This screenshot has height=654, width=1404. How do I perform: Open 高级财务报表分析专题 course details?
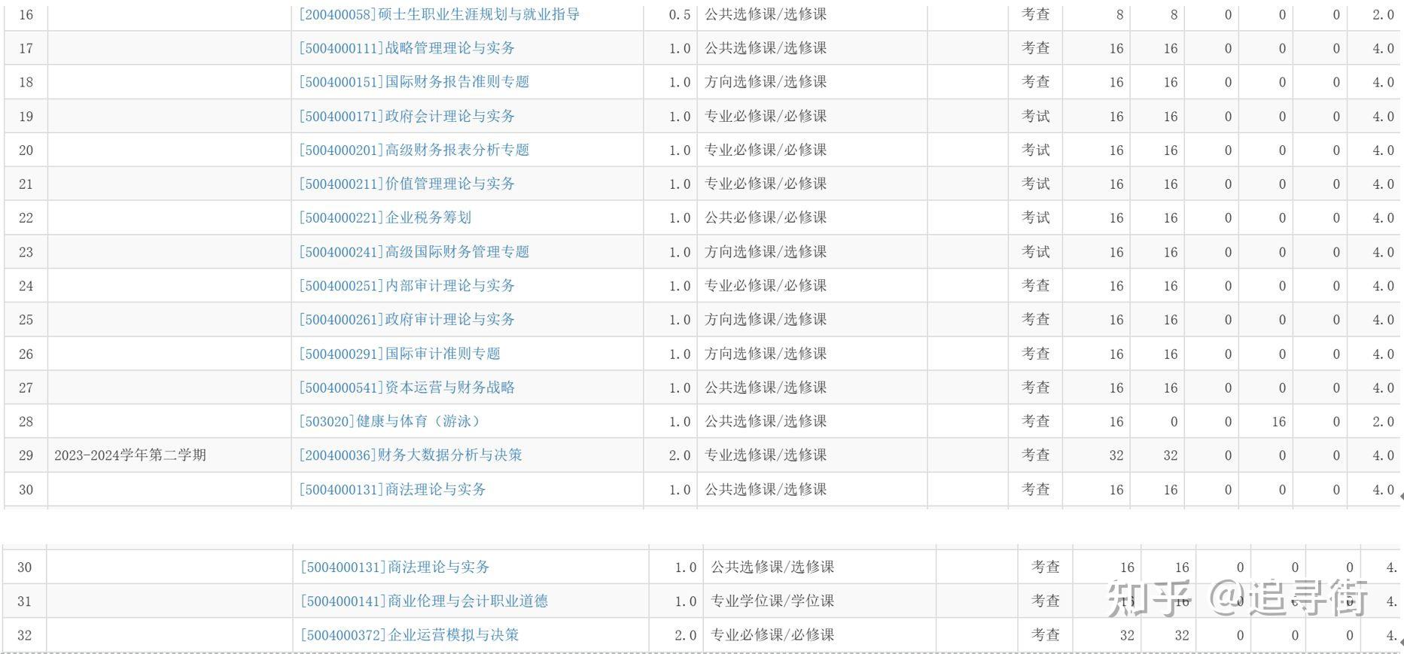point(414,151)
